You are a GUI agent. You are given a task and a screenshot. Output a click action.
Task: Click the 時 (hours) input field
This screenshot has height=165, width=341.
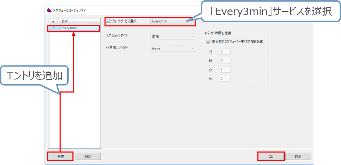point(225,61)
